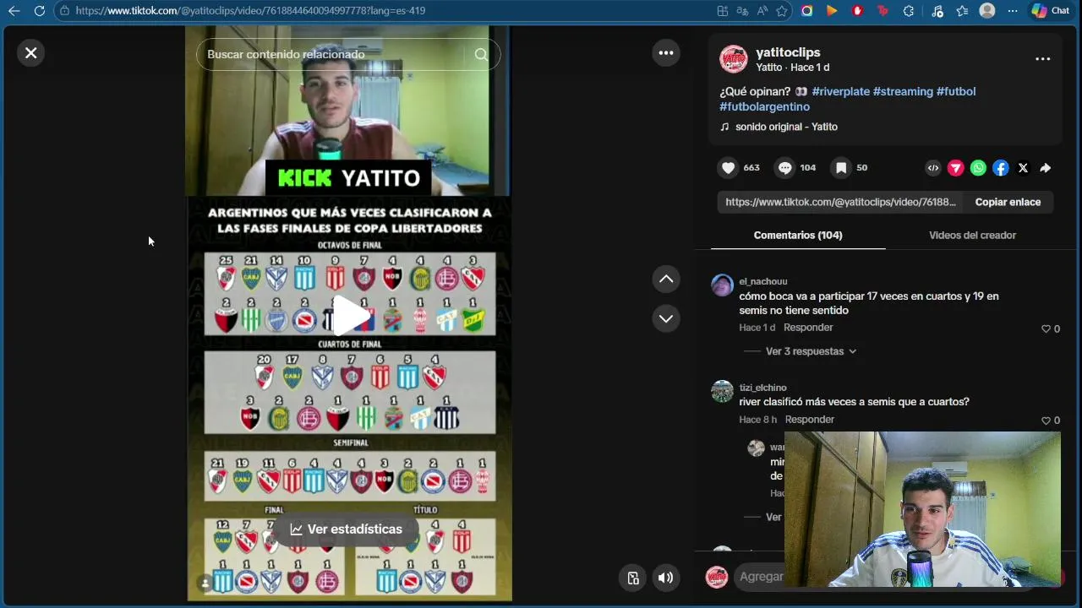This screenshot has height=608, width=1082.
Task: Click the search magnifier in related content bar
Action: 481,54
